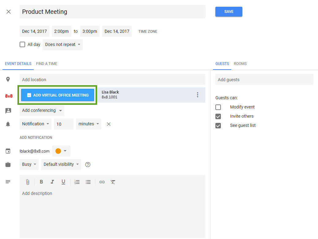Enable Modify event for guests
The image size is (318, 239).
218,107
